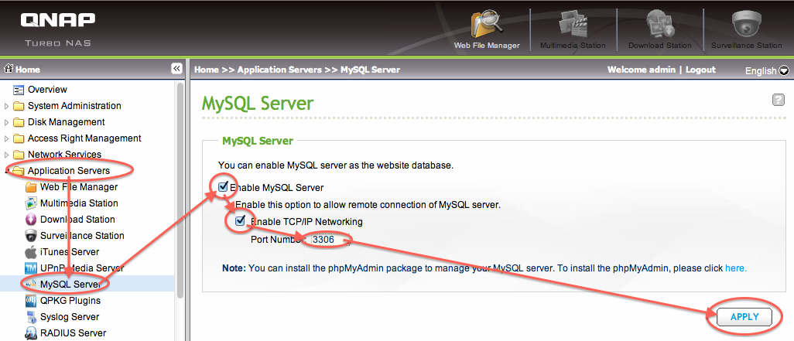Click the Port Number input field
This screenshot has width=794, height=341.
click(330, 239)
